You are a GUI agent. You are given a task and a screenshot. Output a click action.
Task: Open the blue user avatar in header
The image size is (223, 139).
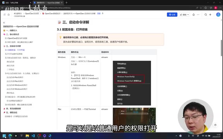coord(218,15)
